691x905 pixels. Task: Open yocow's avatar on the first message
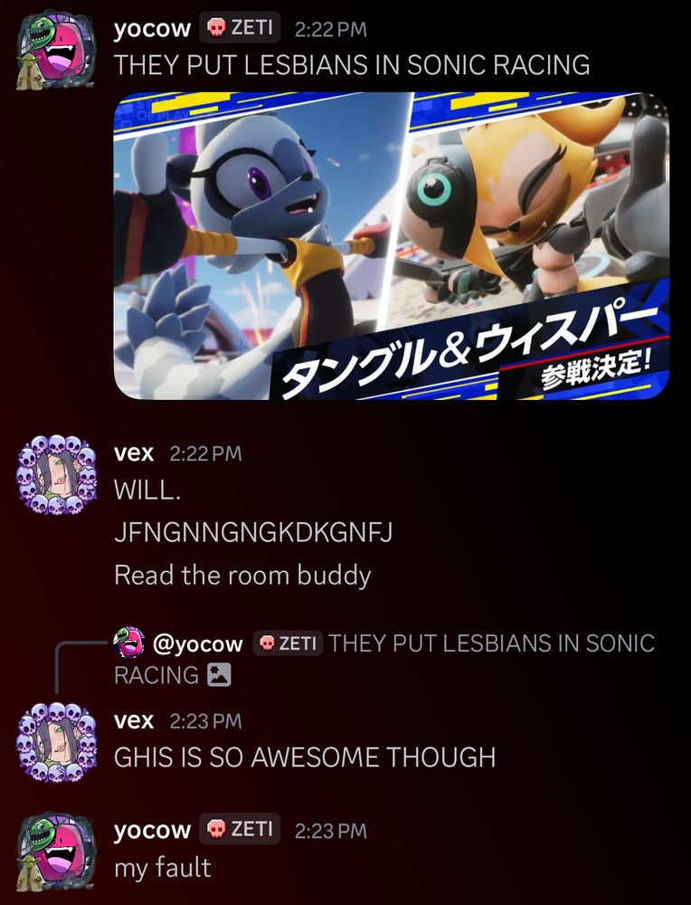coord(55,51)
